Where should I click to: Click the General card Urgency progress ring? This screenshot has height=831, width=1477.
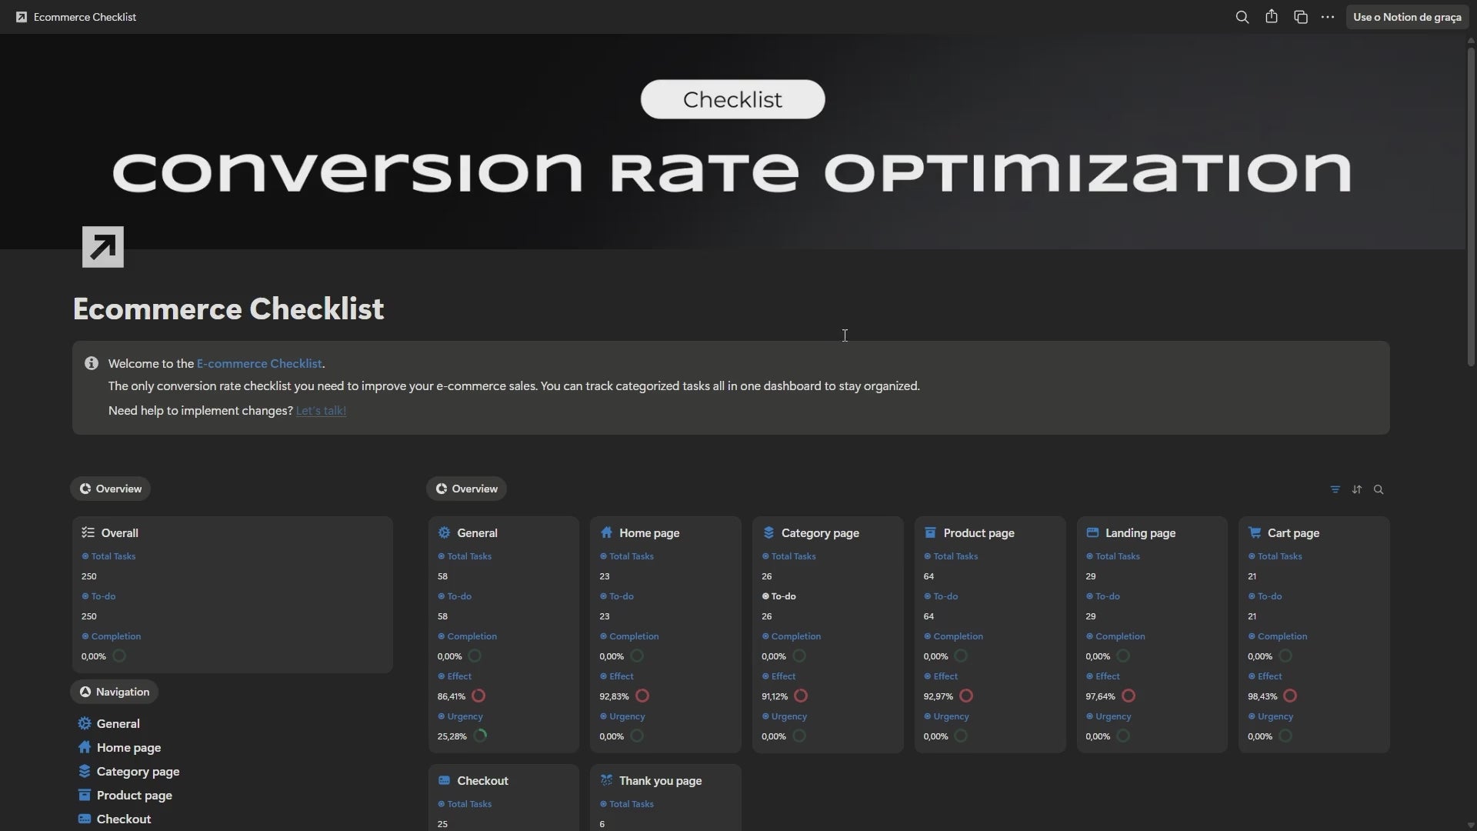[x=481, y=736]
